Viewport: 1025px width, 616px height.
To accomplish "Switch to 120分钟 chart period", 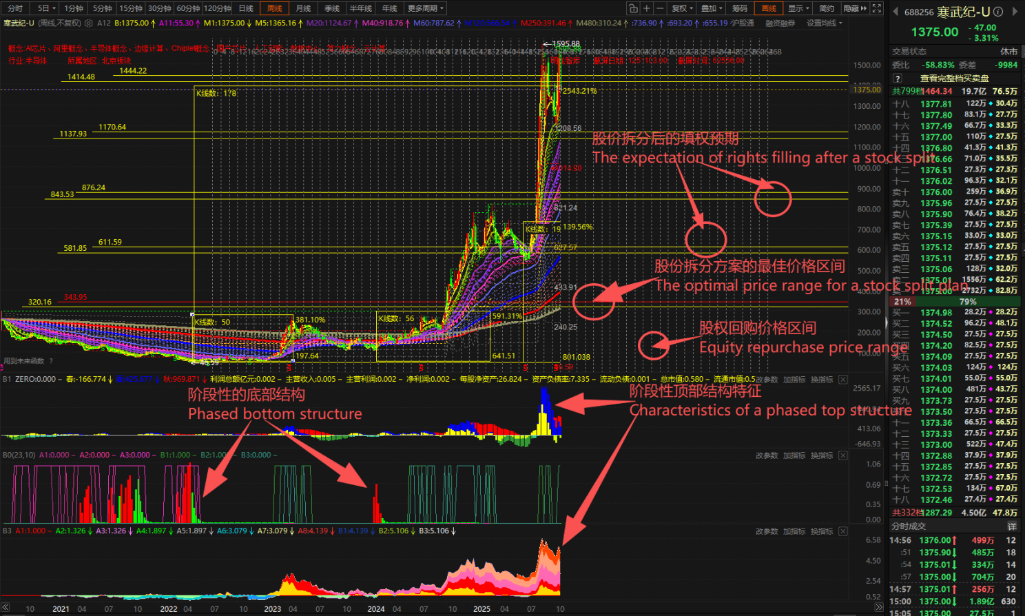I will tap(218, 8).
